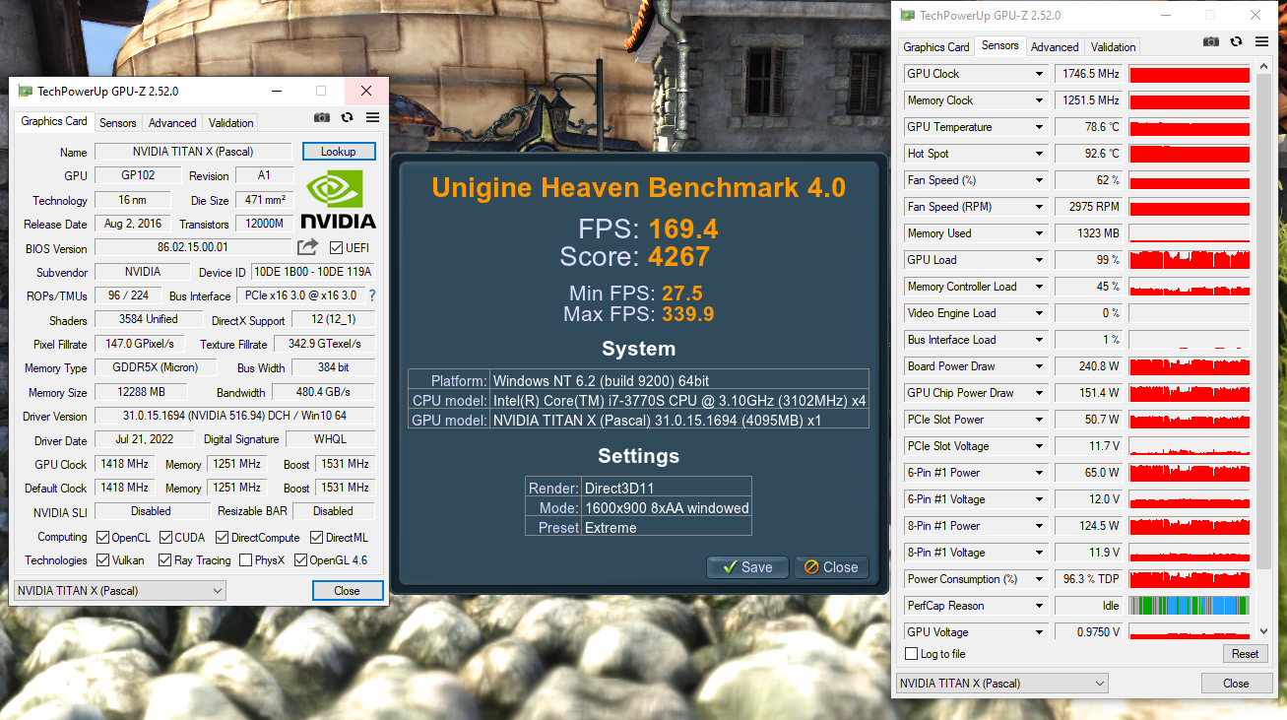Open the Video Engine Load sensor dropdown arrow

click(1039, 313)
